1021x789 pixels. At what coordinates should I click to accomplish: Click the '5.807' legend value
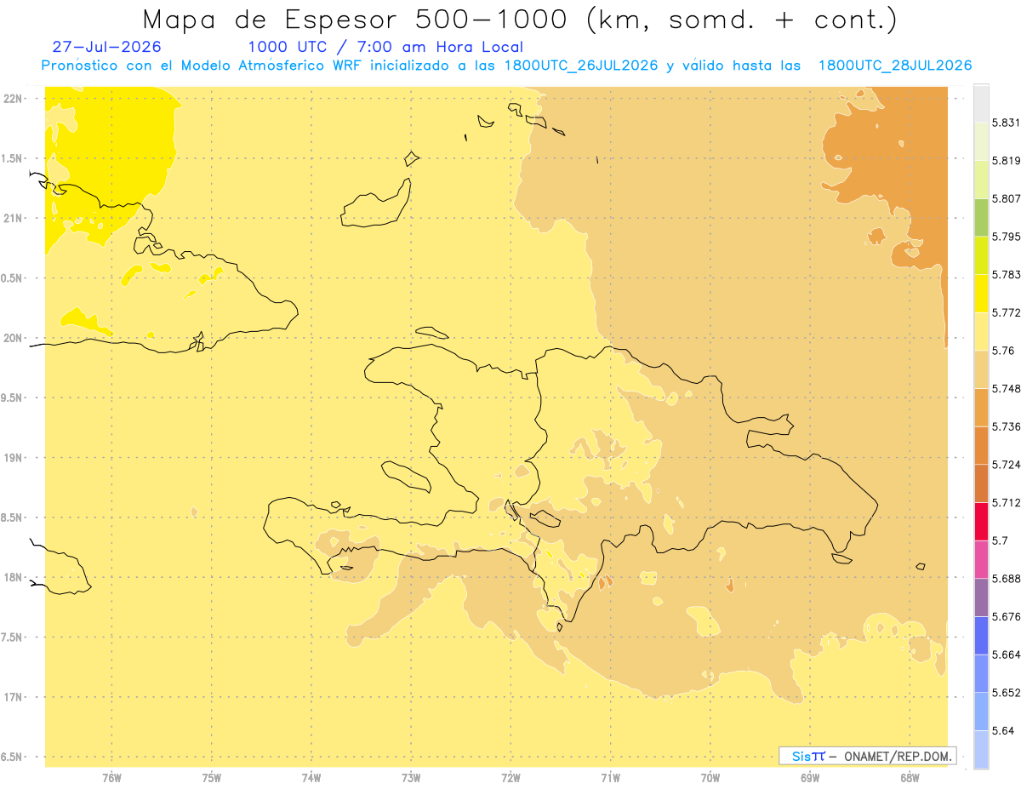1006,198
